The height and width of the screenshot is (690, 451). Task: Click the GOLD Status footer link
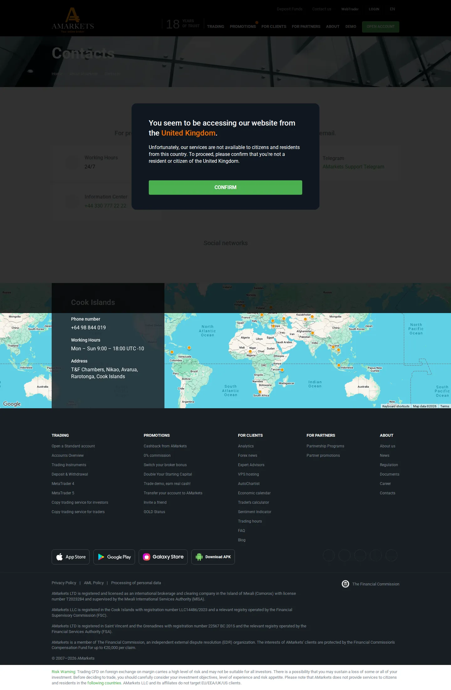point(154,512)
